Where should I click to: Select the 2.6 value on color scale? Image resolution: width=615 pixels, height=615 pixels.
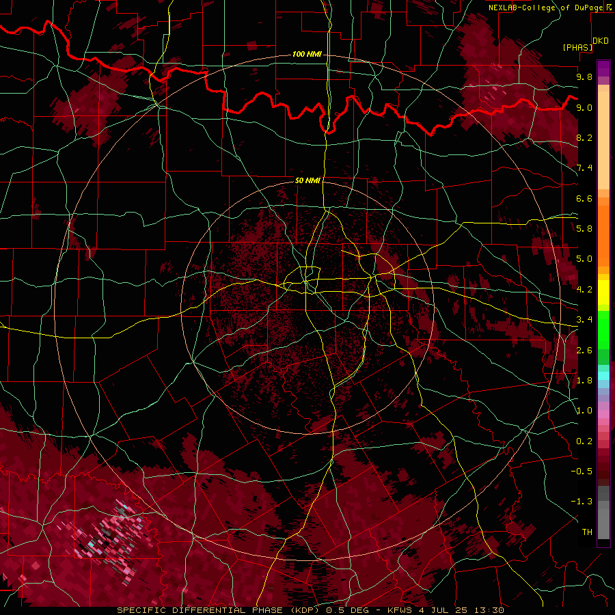tap(584, 350)
